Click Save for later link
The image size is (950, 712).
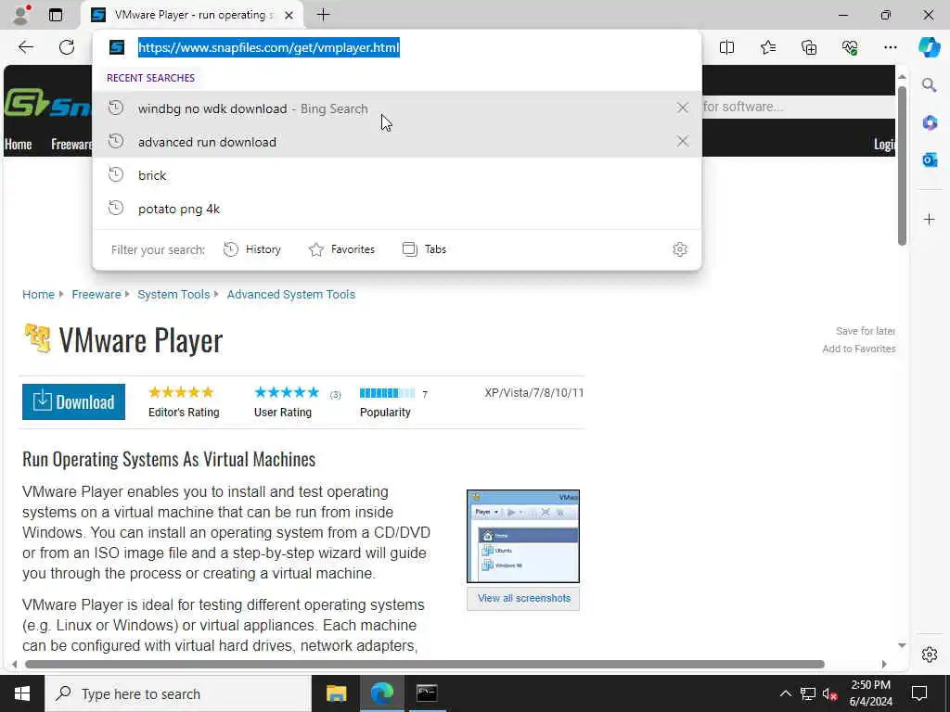point(866,331)
